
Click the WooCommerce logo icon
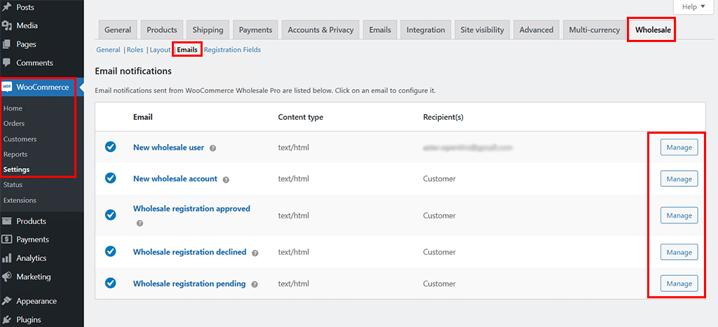(7, 87)
